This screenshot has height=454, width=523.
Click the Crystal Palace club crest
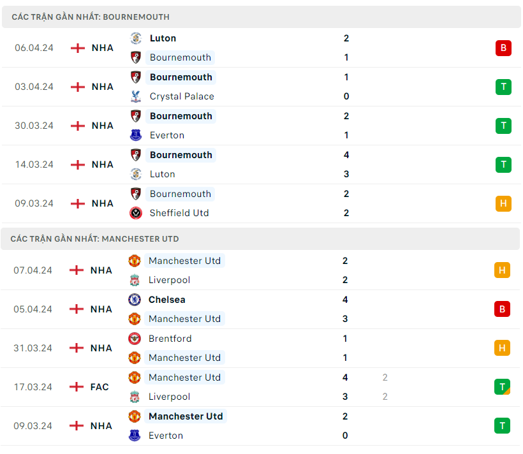click(136, 96)
